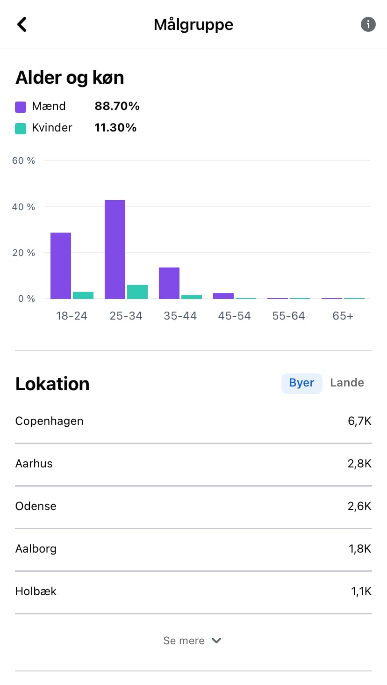The width and height of the screenshot is (387, 685).
Task: Click the men's bar for 25-34
Action: tap(115, 249)
